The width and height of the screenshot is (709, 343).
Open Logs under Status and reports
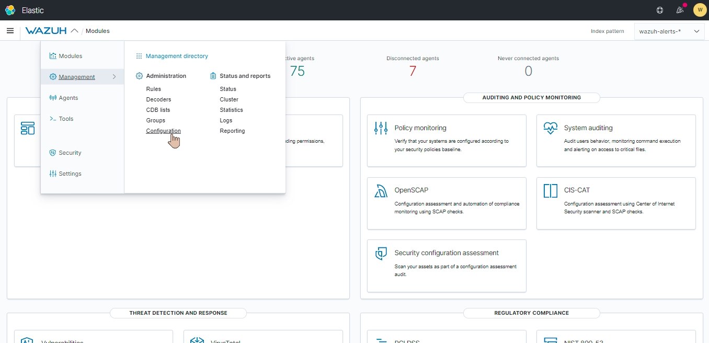226,120
